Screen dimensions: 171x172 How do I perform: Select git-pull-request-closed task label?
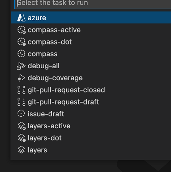(x=66, y=90)
